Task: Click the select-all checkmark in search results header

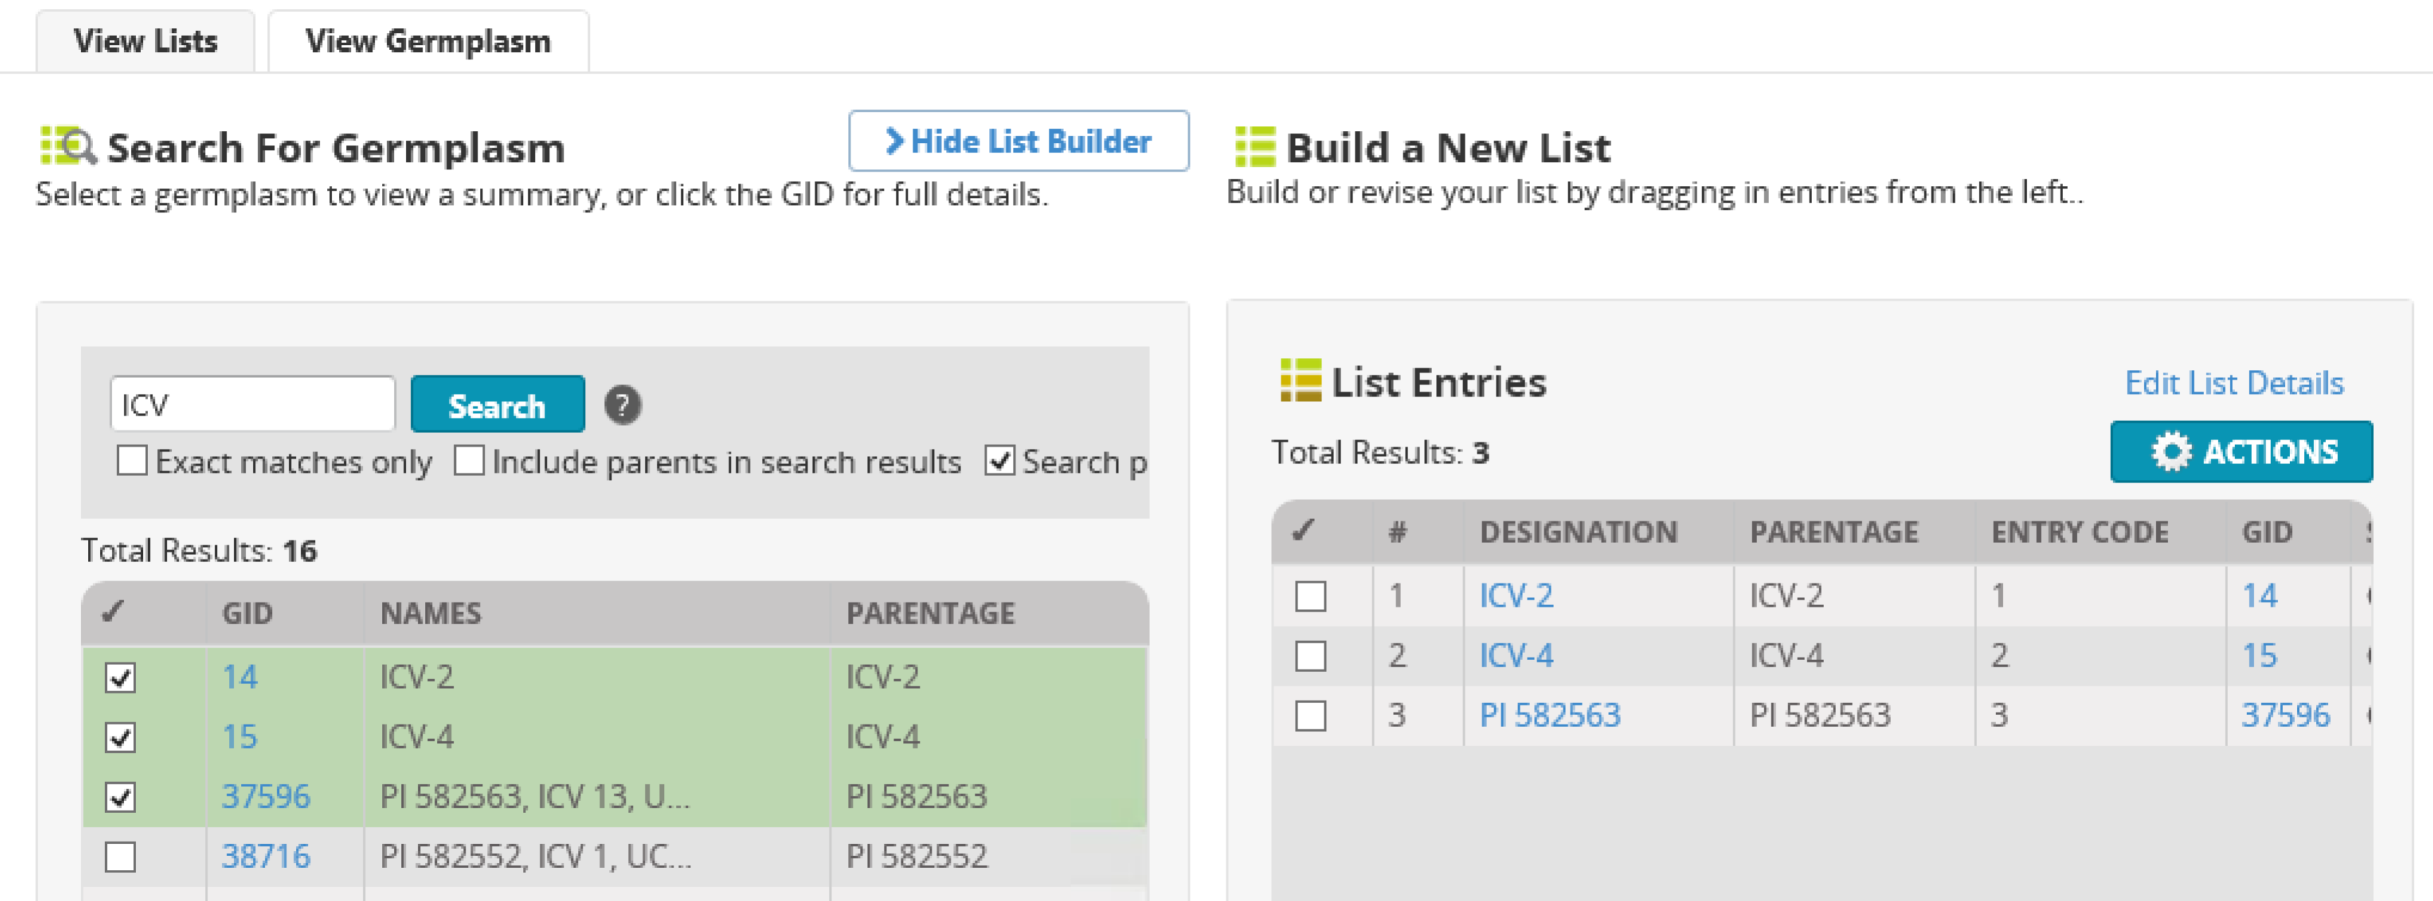Action: click(114, 612)
